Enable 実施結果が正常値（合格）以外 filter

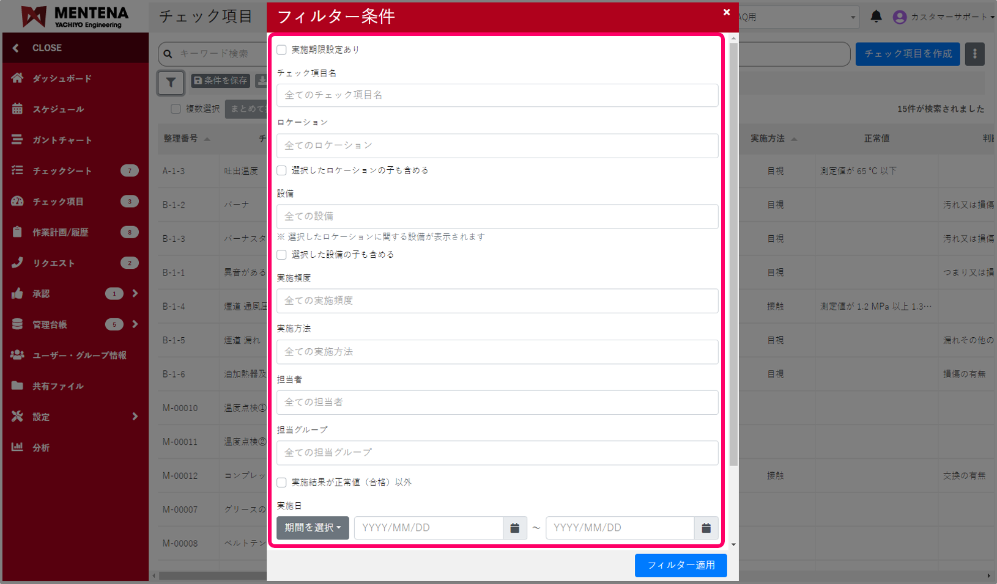(x=281, y=482)
